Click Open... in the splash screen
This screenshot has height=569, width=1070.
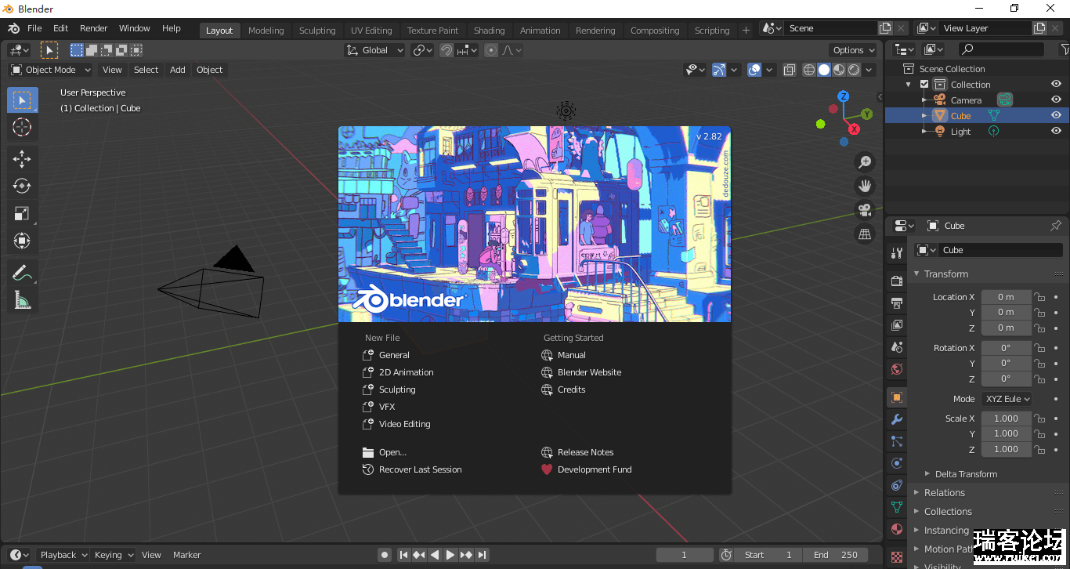coord(385,452)
